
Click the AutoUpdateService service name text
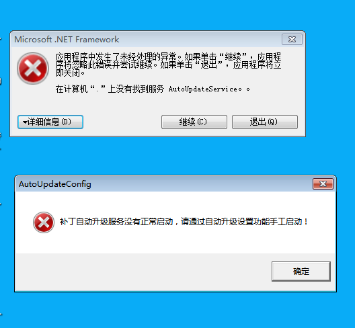click(203, 89)
